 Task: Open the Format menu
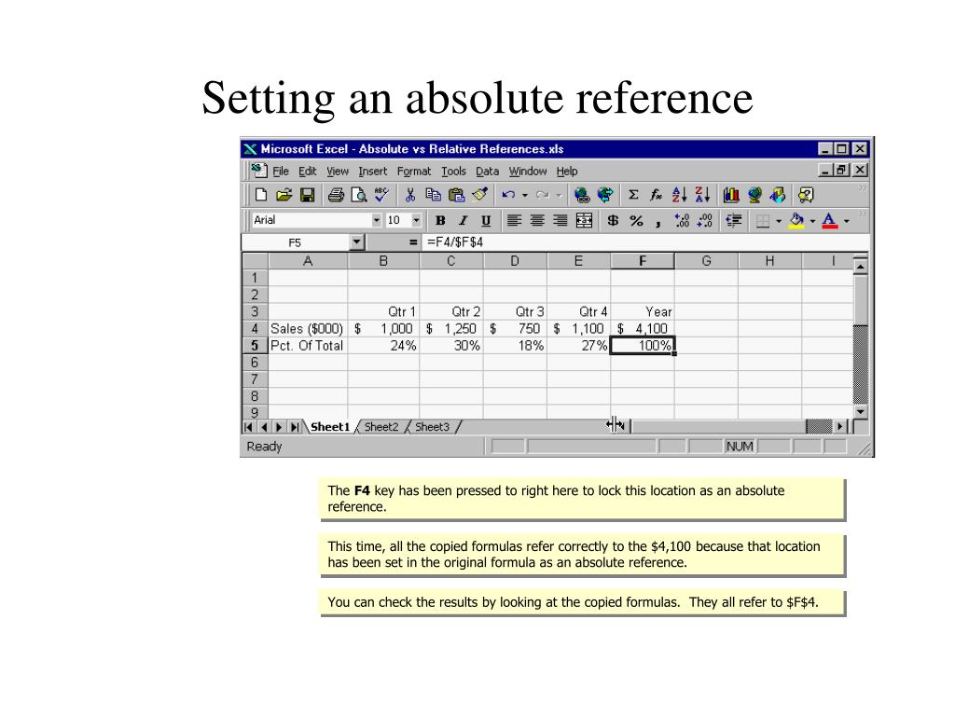point(413,172)
